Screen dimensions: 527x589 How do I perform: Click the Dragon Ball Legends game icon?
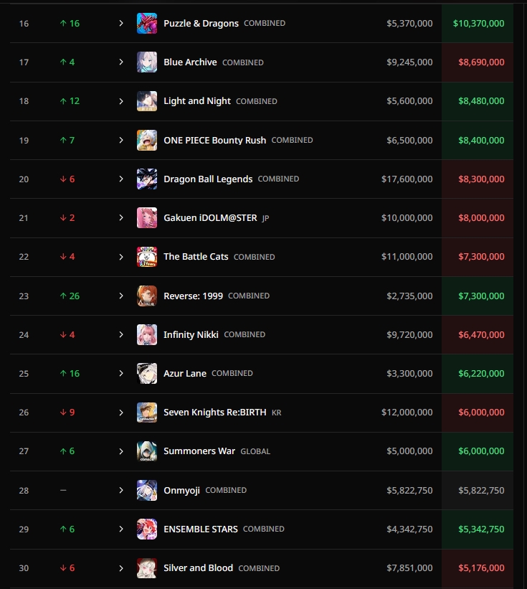pyautogui.click(x=147, y=179)
